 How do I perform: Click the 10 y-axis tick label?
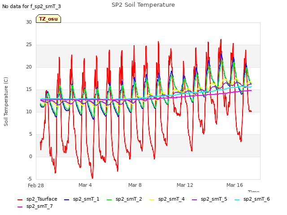tap(29, 112)
